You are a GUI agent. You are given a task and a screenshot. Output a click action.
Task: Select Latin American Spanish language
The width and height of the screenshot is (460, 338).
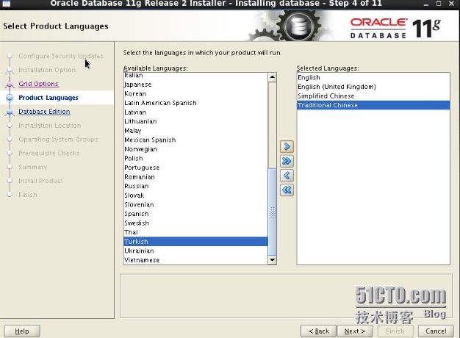coord(195,103)
